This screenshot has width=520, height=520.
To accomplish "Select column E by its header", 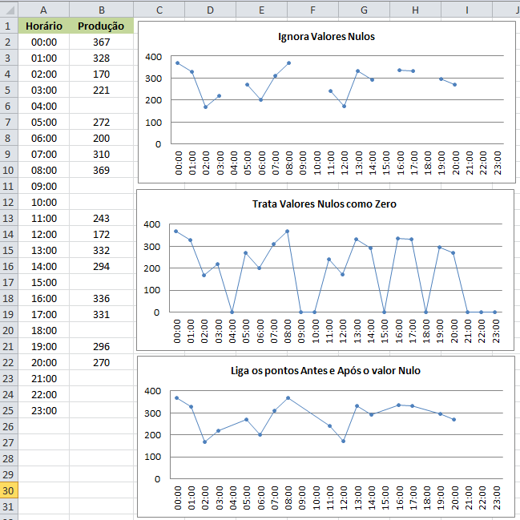I will click(261, 10).
